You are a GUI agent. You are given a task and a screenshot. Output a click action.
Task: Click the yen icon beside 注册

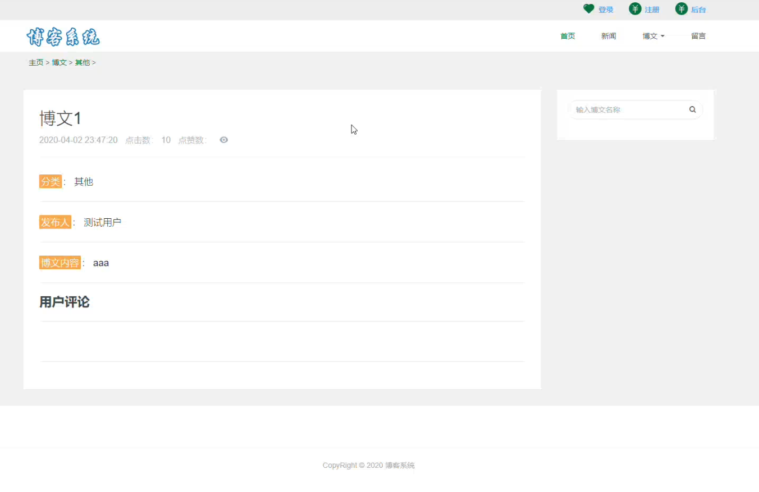[635, 9]
